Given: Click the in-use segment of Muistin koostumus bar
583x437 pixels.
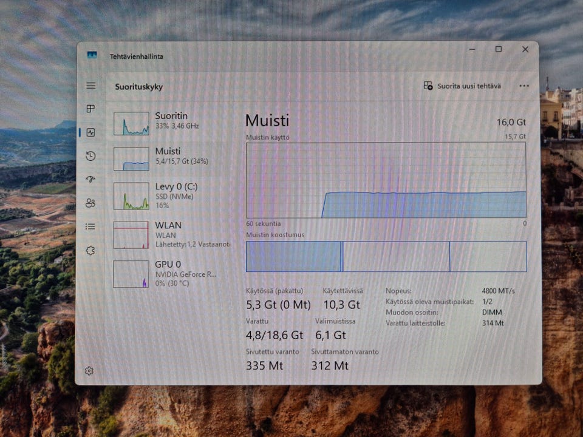Looking at the screenshot, I should [x=293, y=256].
